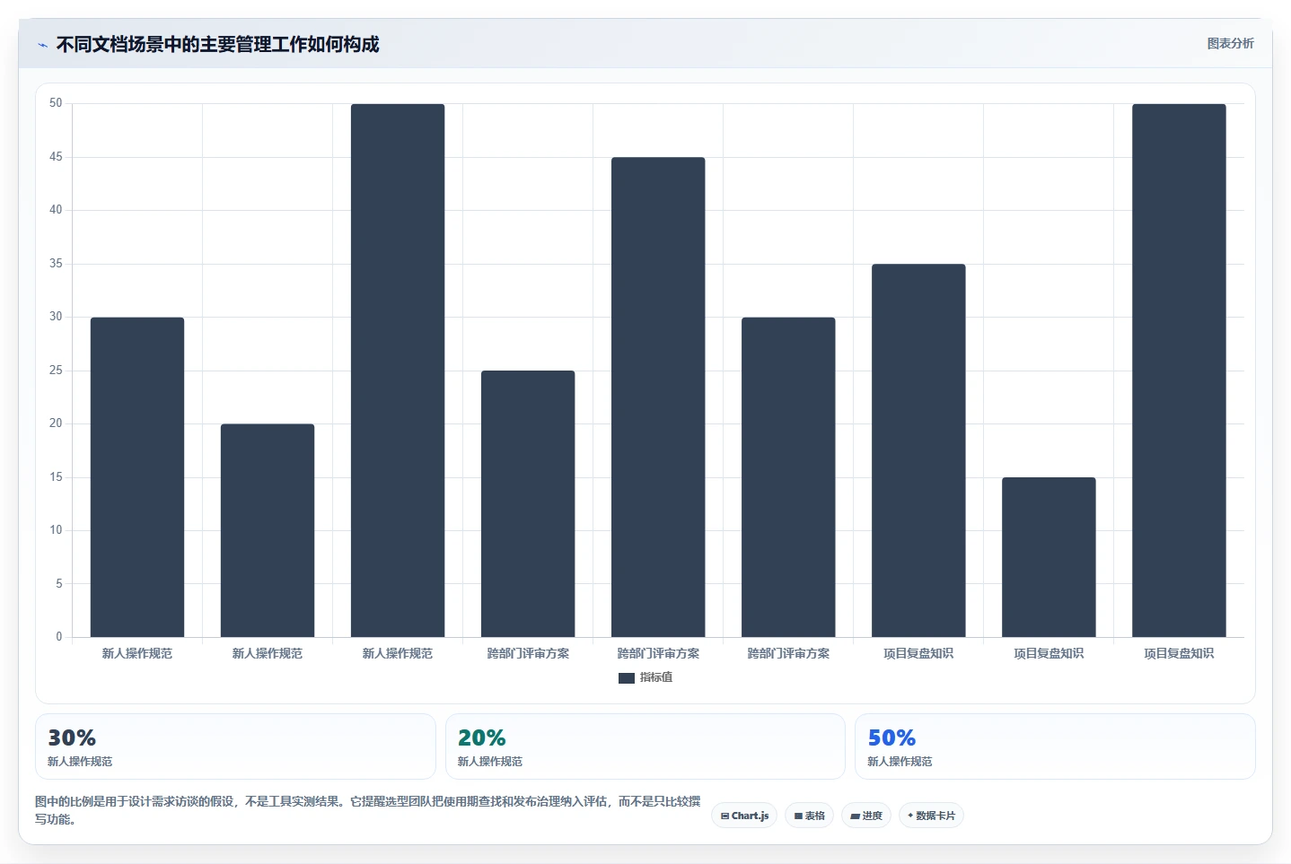Click the y-axis tick label 45

(56, 157)
